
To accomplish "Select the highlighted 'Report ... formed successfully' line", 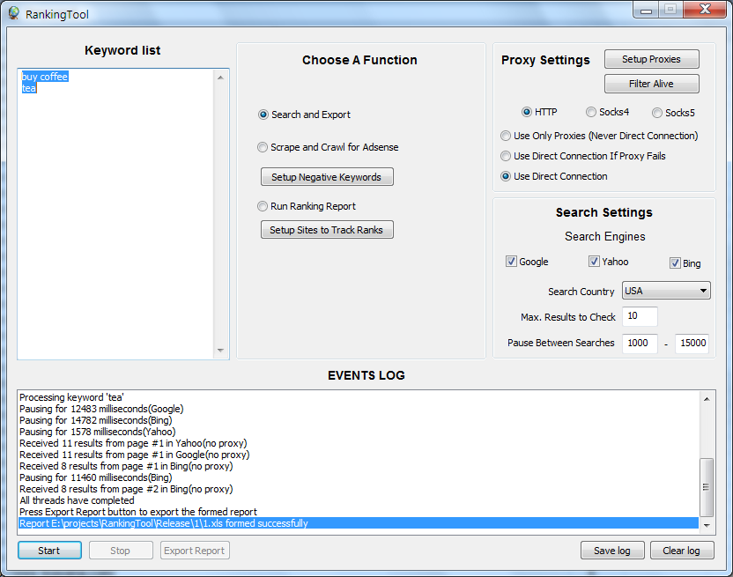I will [x=358, y=523].
